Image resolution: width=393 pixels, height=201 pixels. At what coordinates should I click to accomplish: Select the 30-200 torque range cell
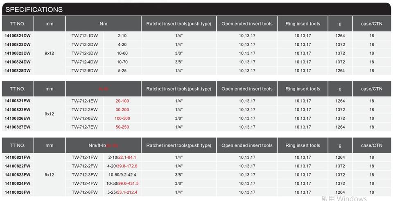click(122, 110)
